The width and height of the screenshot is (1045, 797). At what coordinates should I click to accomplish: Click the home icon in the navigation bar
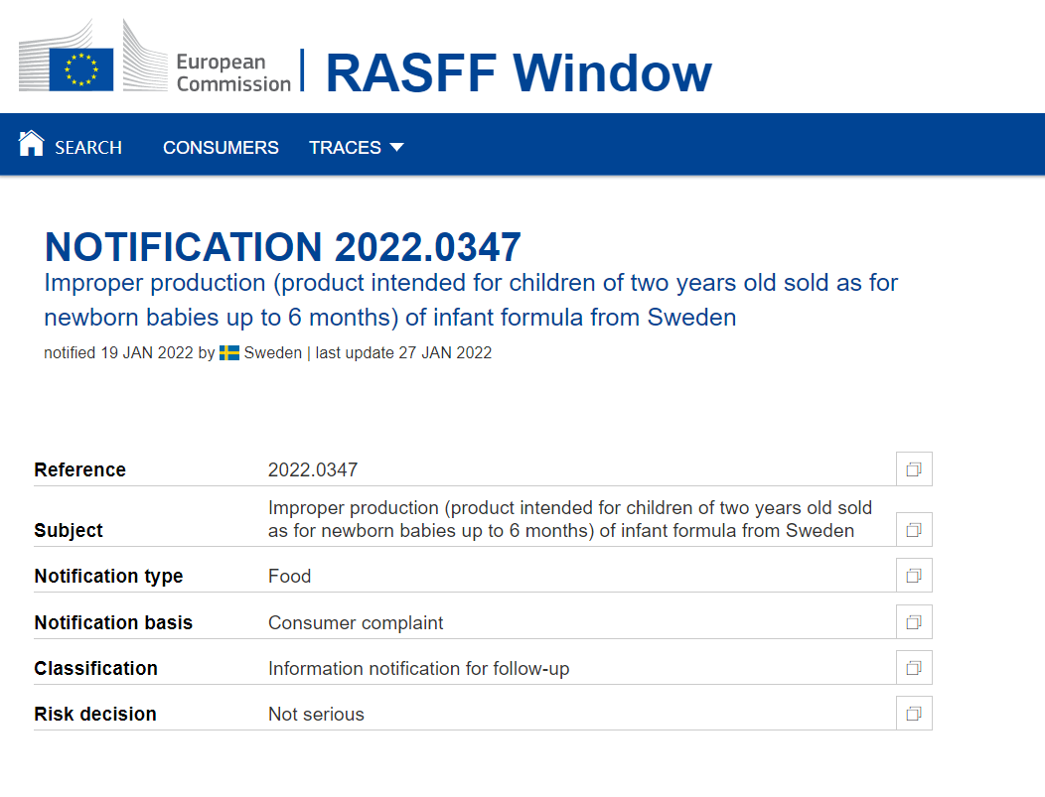(x=32, y=144)
